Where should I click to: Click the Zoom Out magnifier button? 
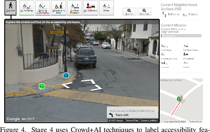click(144, 12)
